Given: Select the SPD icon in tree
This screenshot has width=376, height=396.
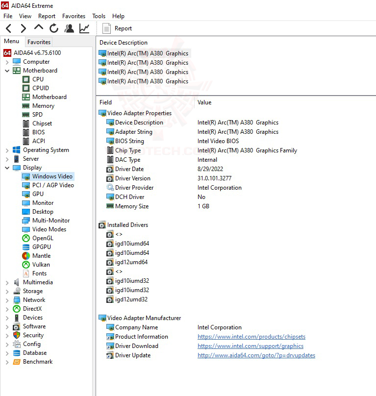Looking at the screenshot, I should [26, 115].
